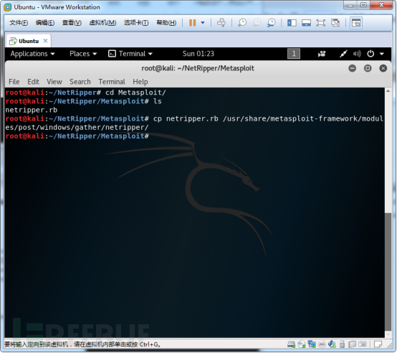The image size is (397, 353).
Task: Click the terminal vertical scrollbar thumb
Action: pyautogui.click(x=388, y=272)
